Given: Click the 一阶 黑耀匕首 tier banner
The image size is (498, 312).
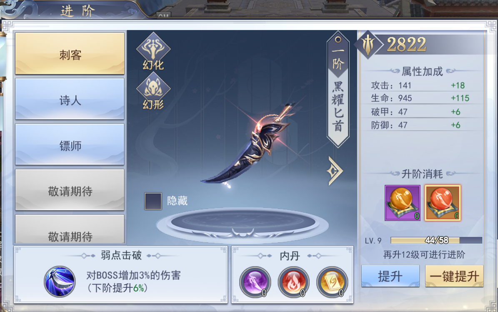Looking at the screenshot, I should coord(338,89).
